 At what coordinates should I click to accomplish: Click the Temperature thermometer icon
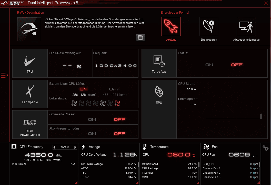click(x=145, y=147)
